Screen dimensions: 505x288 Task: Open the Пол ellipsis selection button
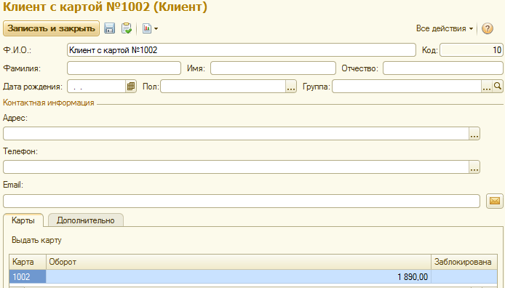(291, 87)
